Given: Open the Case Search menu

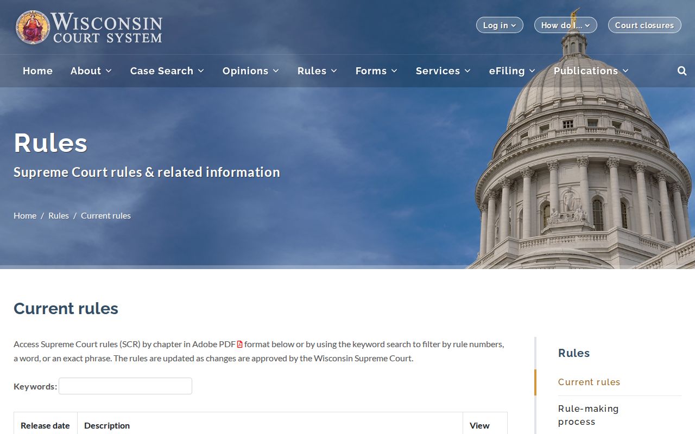Looking at the screenshot, I should (167, 71).
